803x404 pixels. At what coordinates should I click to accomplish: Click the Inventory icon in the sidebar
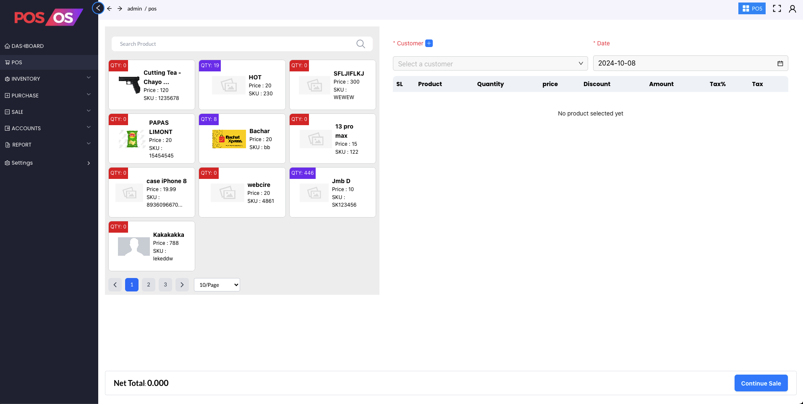click(x=7, y=79)
